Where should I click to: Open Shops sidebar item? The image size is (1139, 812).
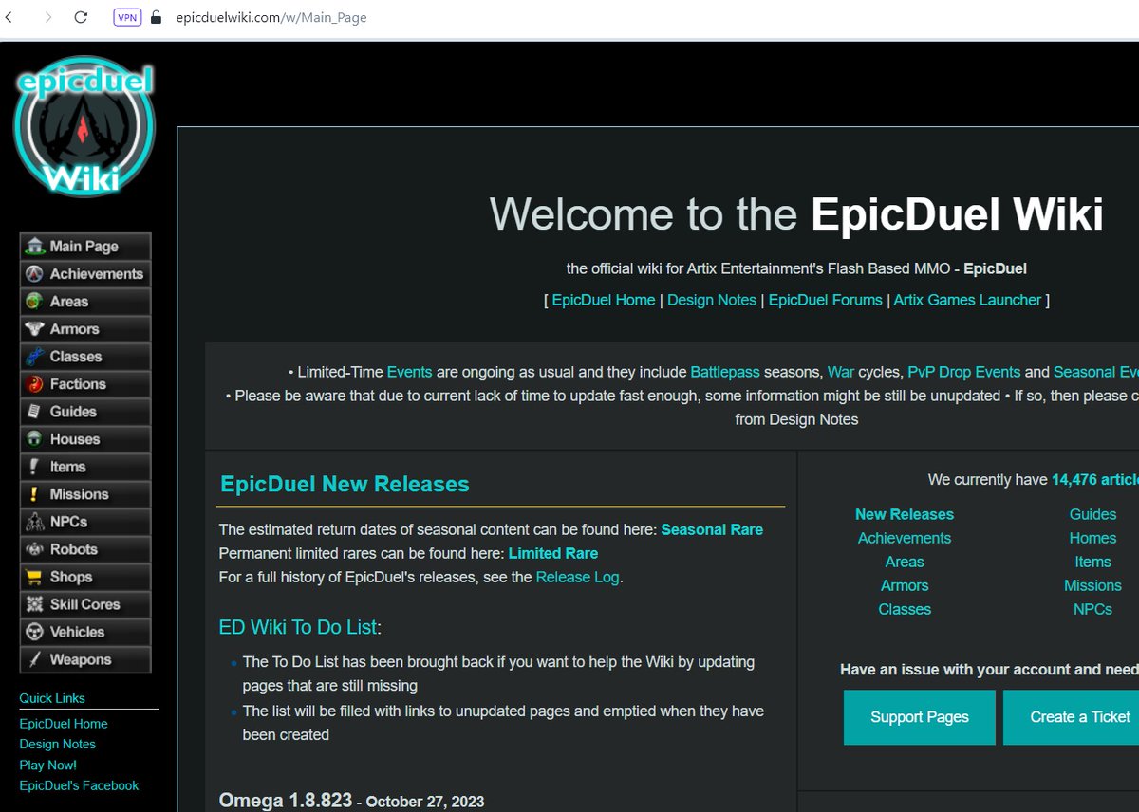click(x=85, y=577)
